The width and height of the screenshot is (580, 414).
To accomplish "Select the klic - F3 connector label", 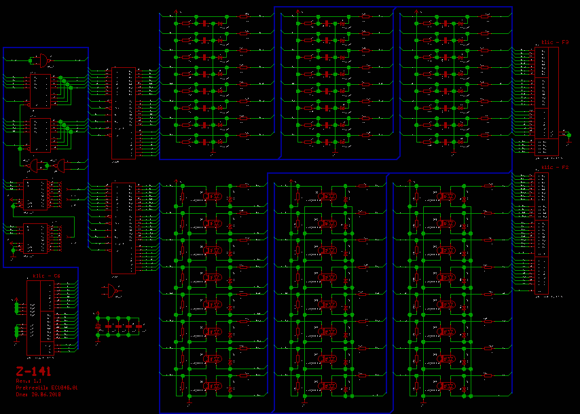I will (554, 42).
